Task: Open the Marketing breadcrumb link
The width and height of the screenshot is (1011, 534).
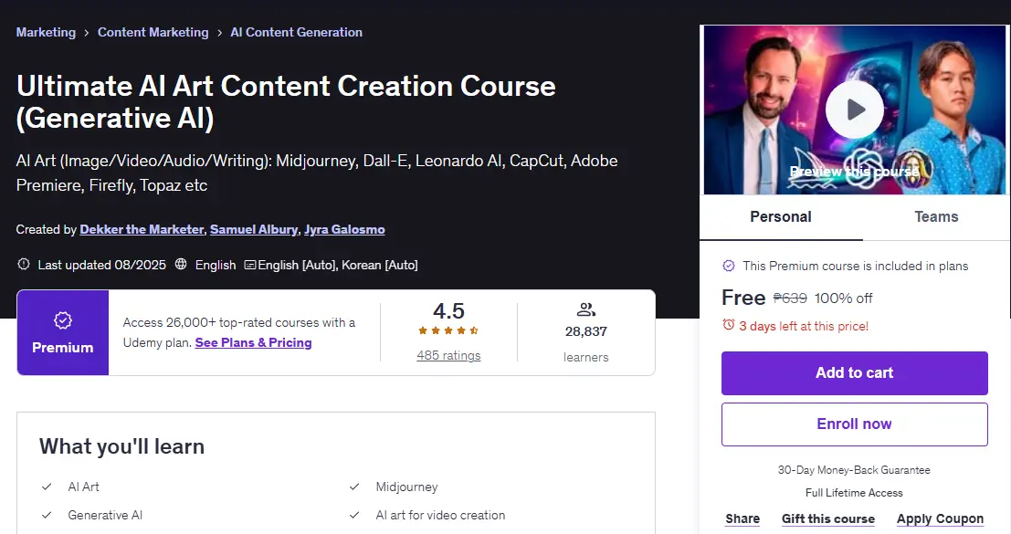Action: [x=46, y=32]
